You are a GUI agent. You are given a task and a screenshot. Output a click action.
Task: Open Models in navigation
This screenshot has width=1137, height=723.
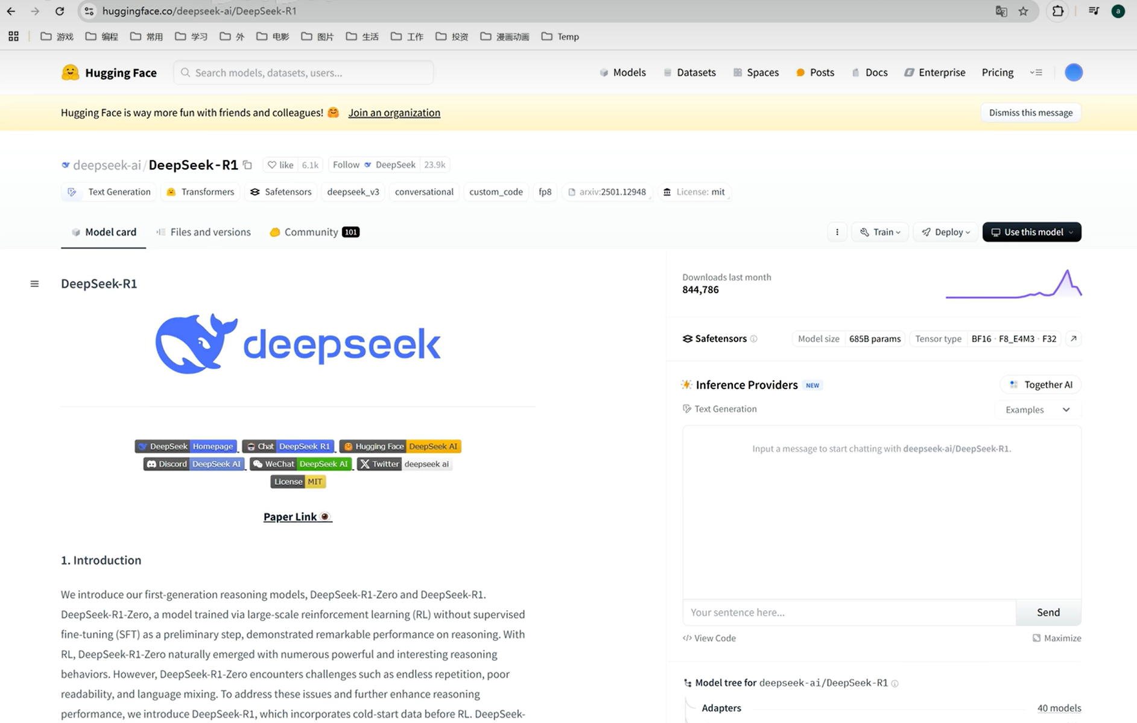[623, 72]
